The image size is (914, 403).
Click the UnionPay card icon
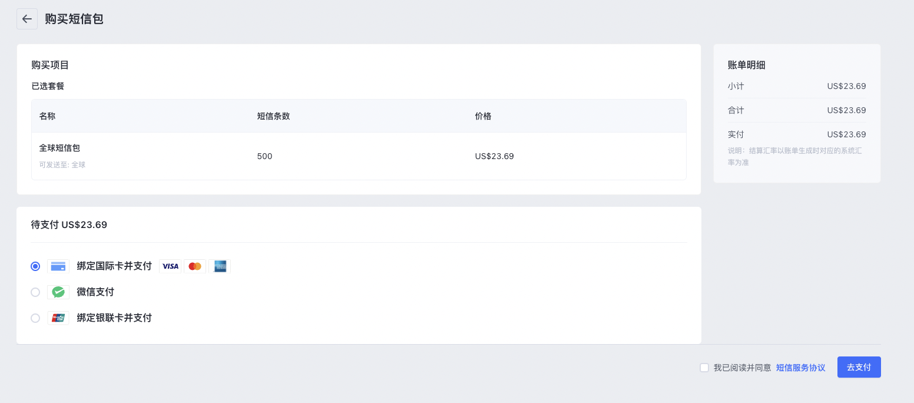pos(58,318)
